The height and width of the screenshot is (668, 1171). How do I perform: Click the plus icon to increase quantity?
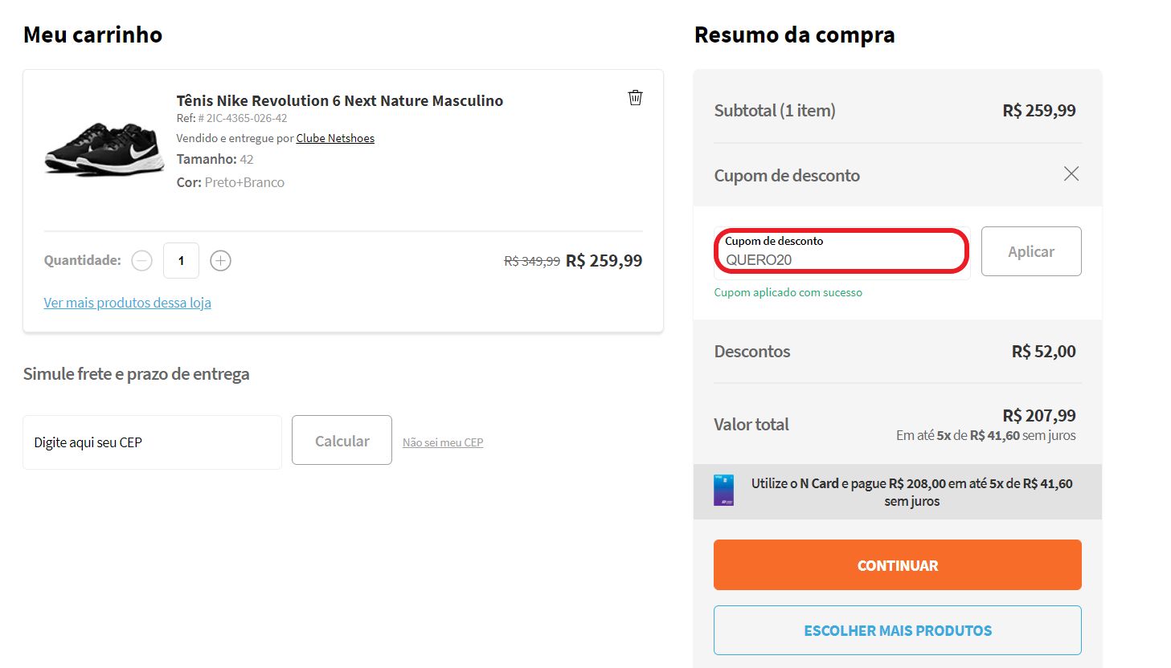tap(220, 260)
